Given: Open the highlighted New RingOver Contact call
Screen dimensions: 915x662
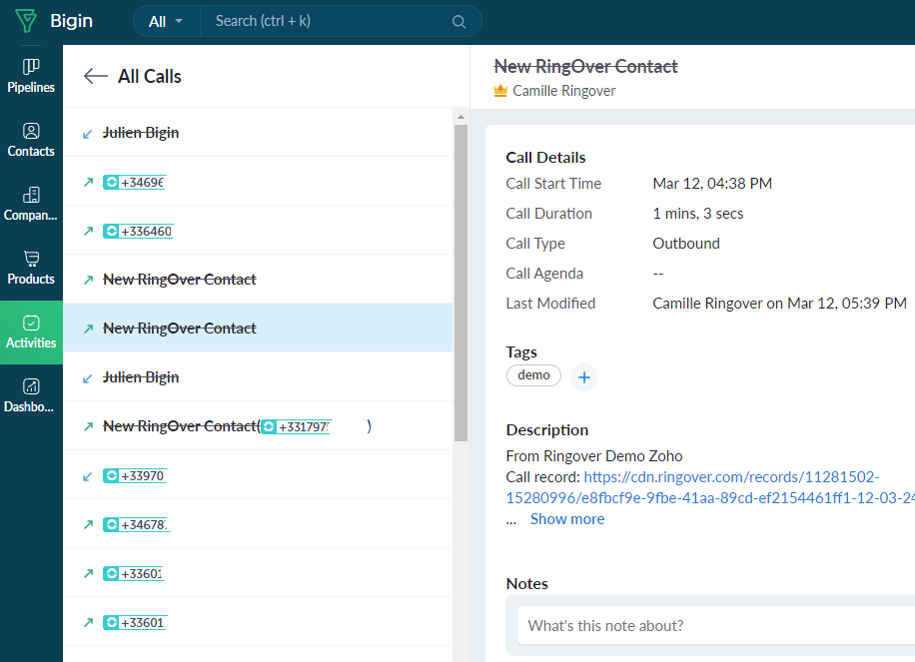Looking at the screenshot, I should [258, 328].
